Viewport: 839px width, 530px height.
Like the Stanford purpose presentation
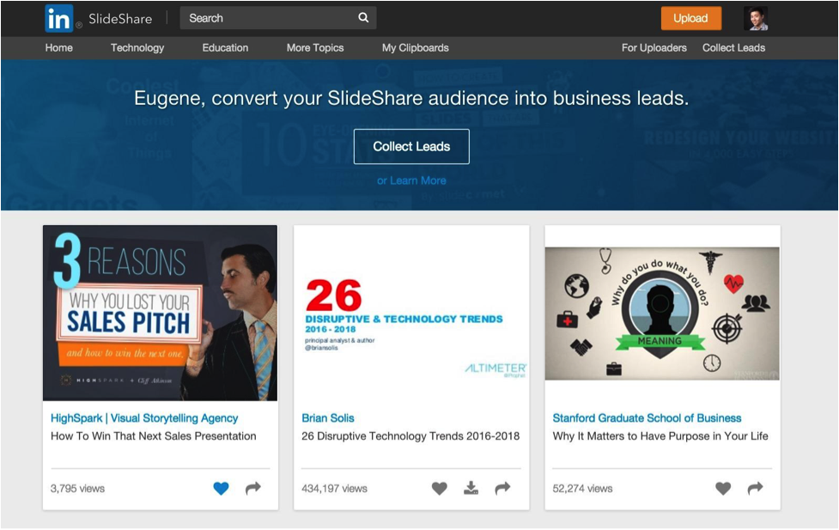pyautogui.click(x=723, y=488)
